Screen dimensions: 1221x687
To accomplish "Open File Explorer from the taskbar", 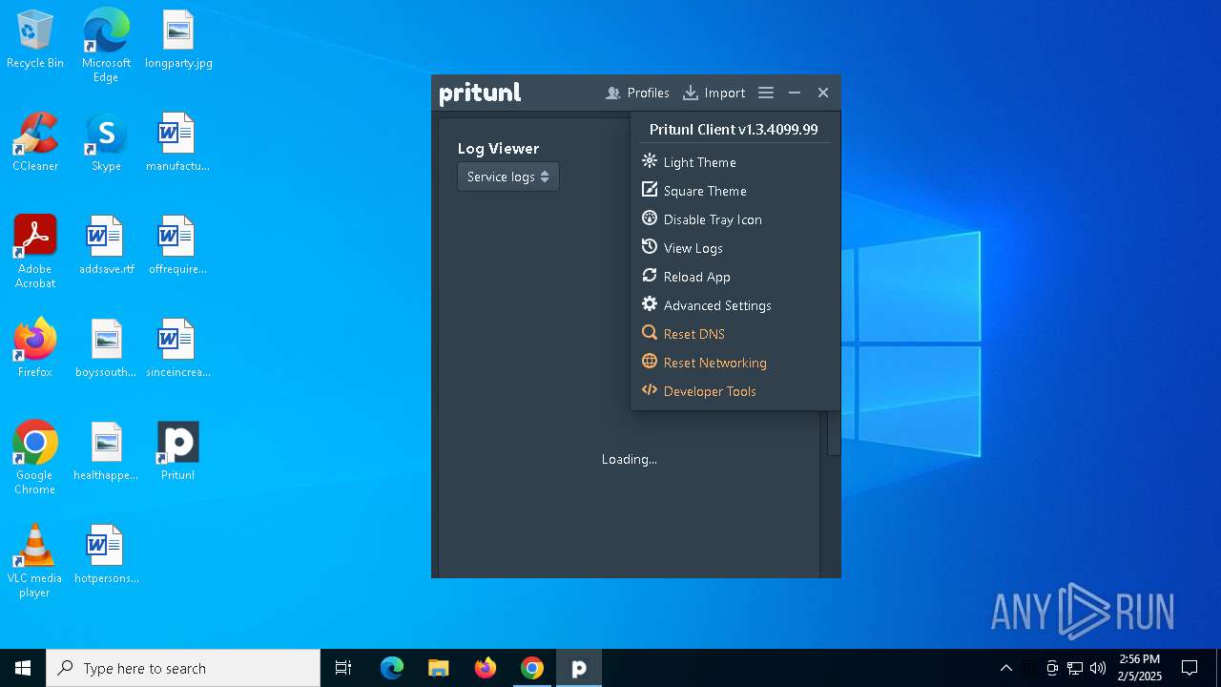I will point(439,668).
